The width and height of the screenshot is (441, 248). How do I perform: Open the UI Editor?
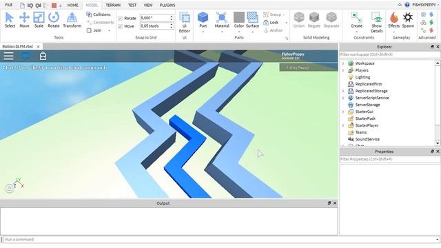coord(185,23)
